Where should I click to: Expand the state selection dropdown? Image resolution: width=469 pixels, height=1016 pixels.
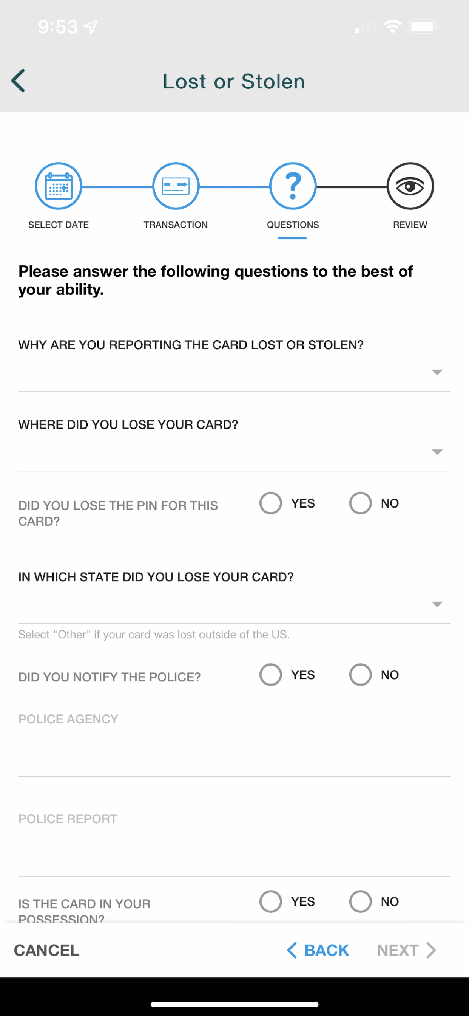pos(234,605)
